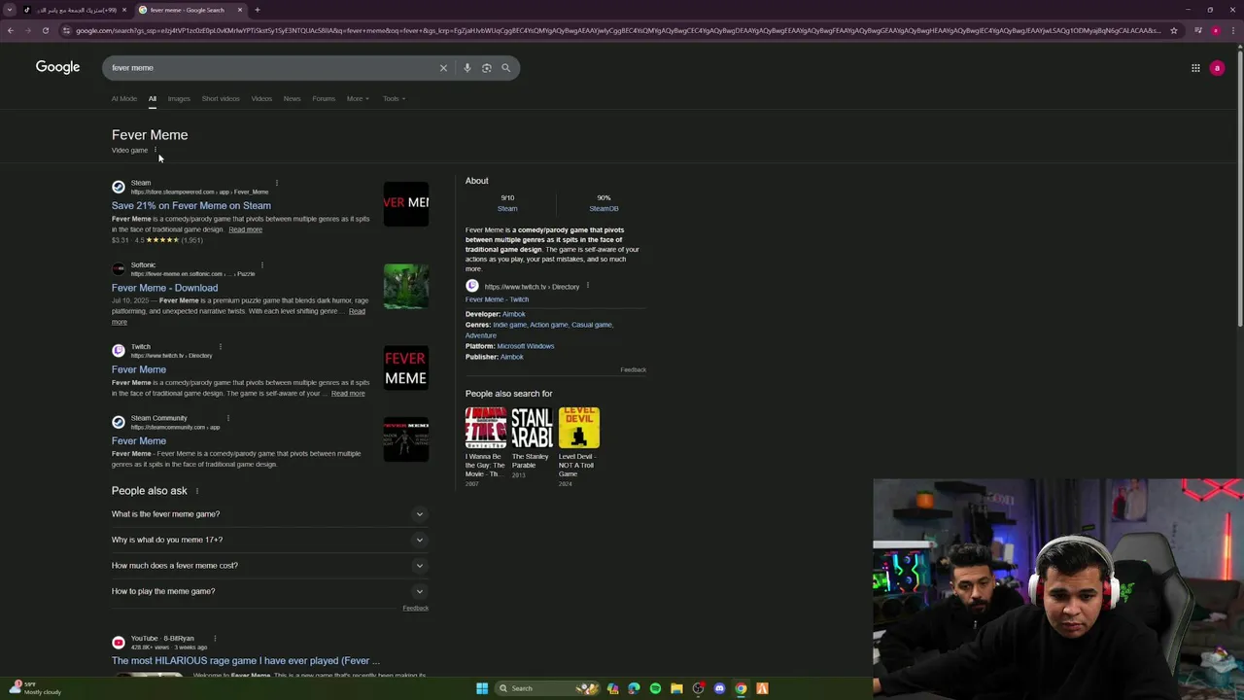Open 'Fever Meme - Twitch' link in About panel
1244x700 pixels.
[497, 299]
